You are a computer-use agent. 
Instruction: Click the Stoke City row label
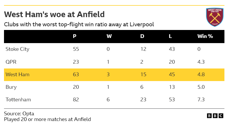click(17, 49)
